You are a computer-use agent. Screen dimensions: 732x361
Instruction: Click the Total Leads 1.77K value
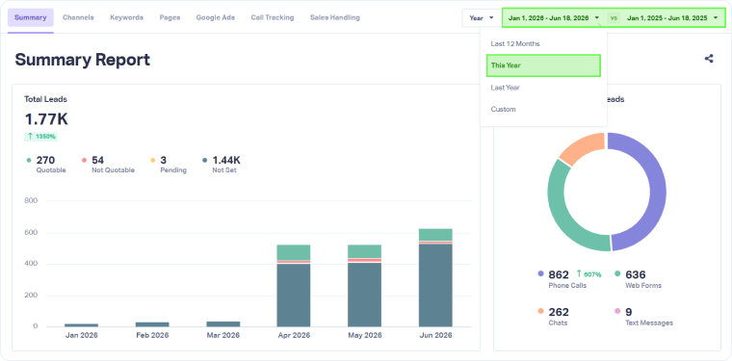[x=46, y=119]
